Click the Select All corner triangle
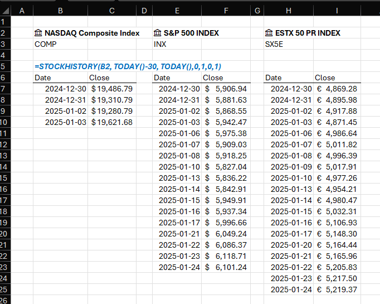Screen dimensions: 380x304 (6, 11)
